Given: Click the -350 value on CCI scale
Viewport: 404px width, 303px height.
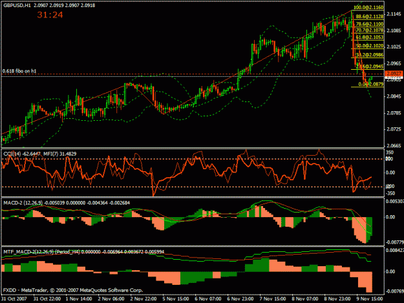Looking at the screenshot, I should coord(390,193).
